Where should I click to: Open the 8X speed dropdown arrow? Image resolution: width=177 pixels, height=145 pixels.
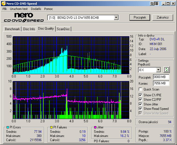coord(158,70)
